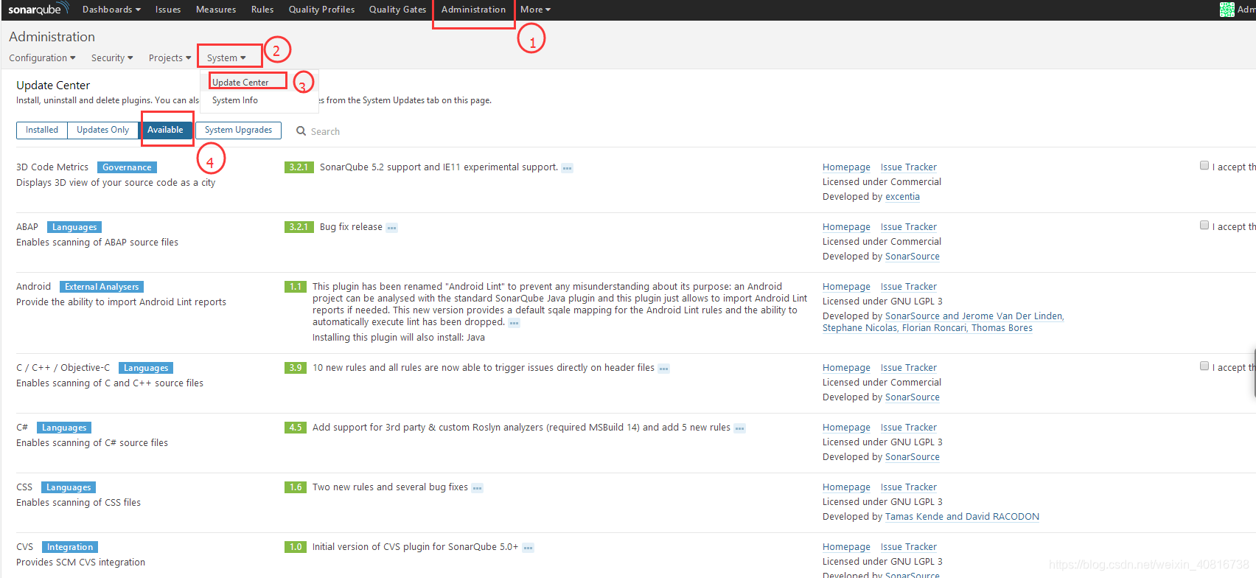Open ABAP Issue Tracker link
1256x578 pixels.
pos(909,227)
